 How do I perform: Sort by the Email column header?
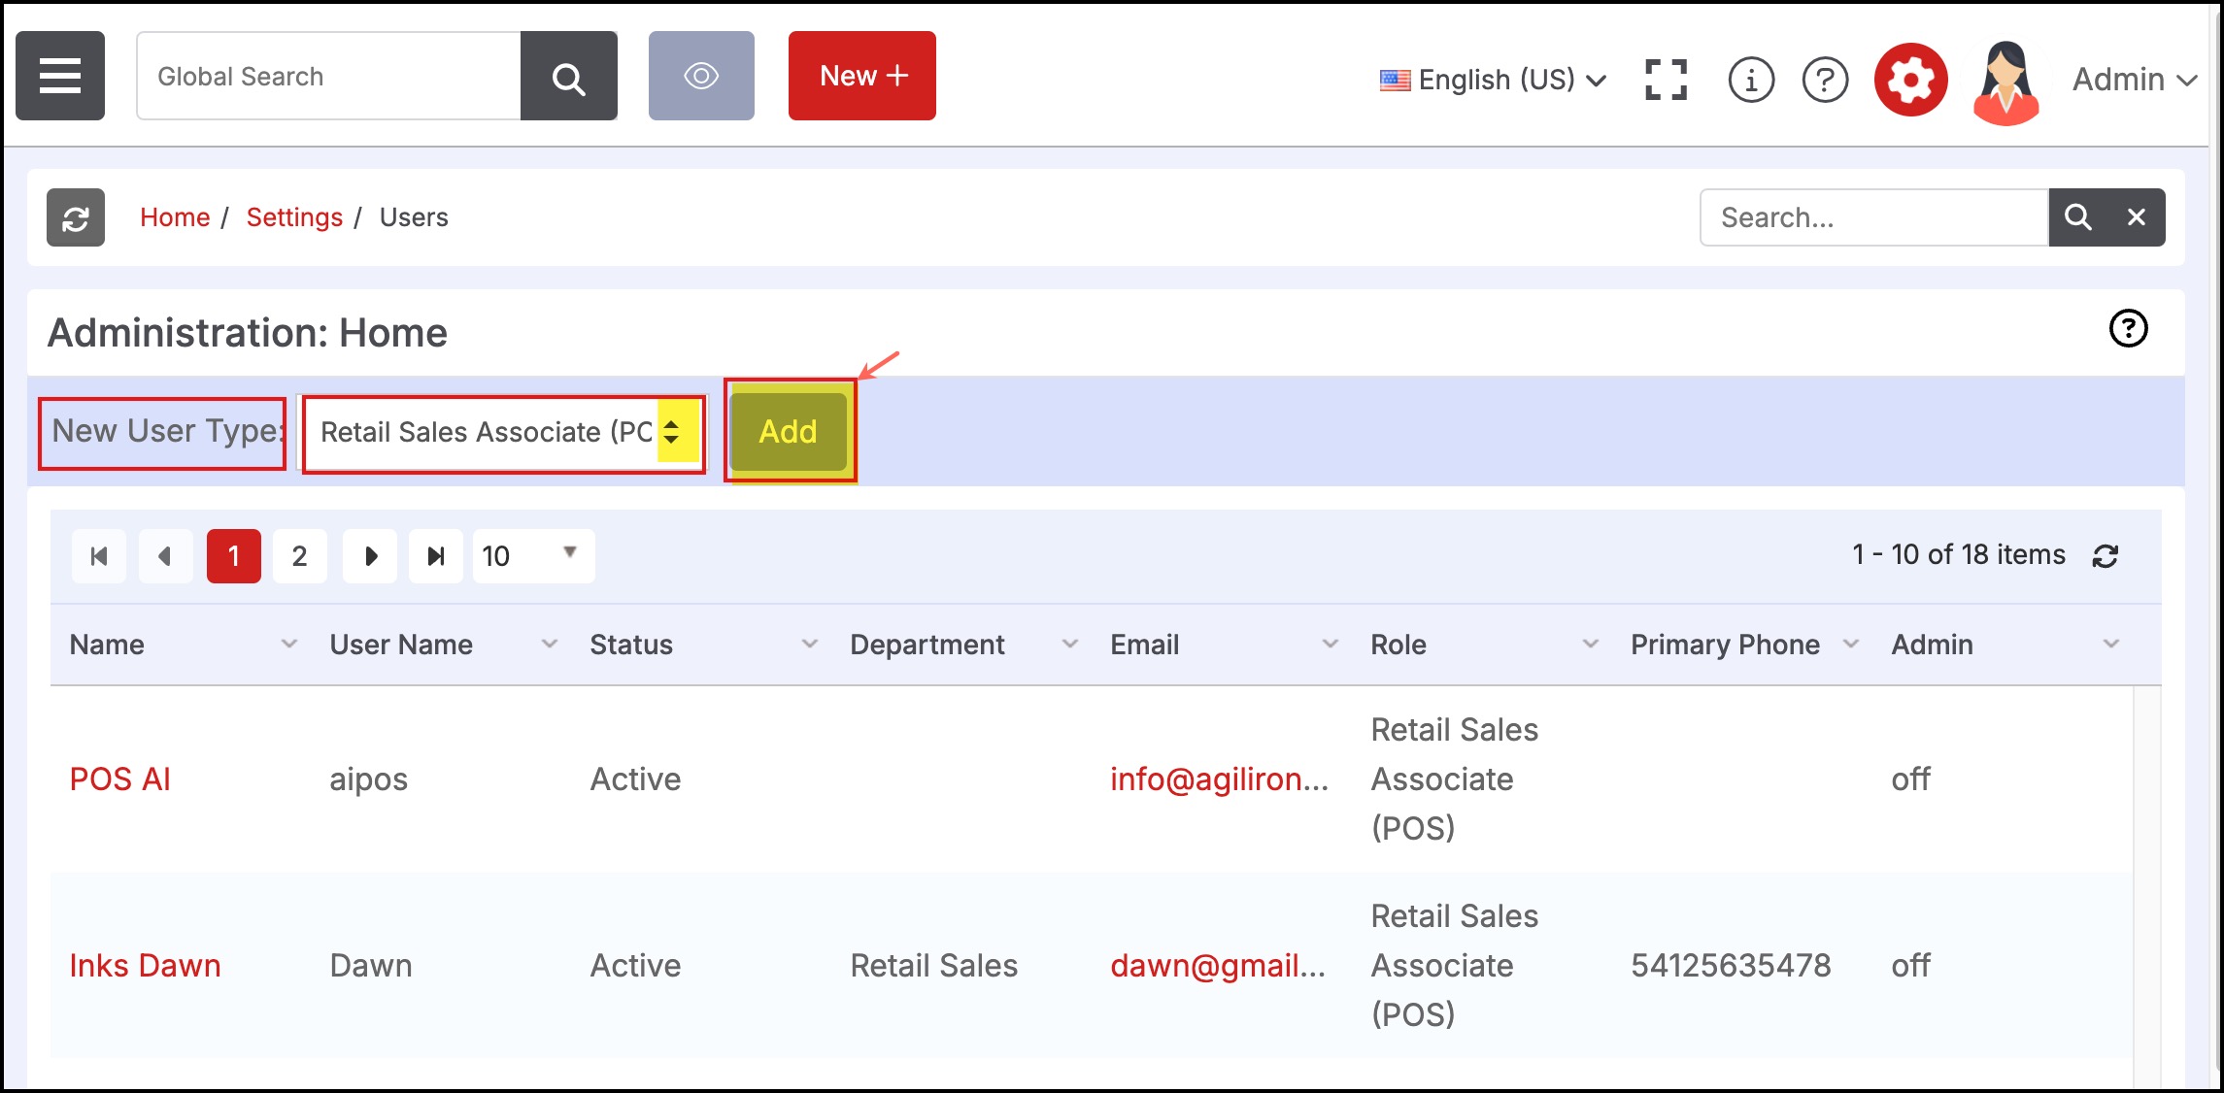tap(1145, 645)
